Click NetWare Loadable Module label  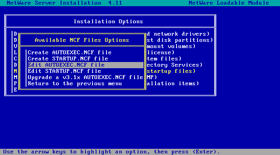click(229, 3)
